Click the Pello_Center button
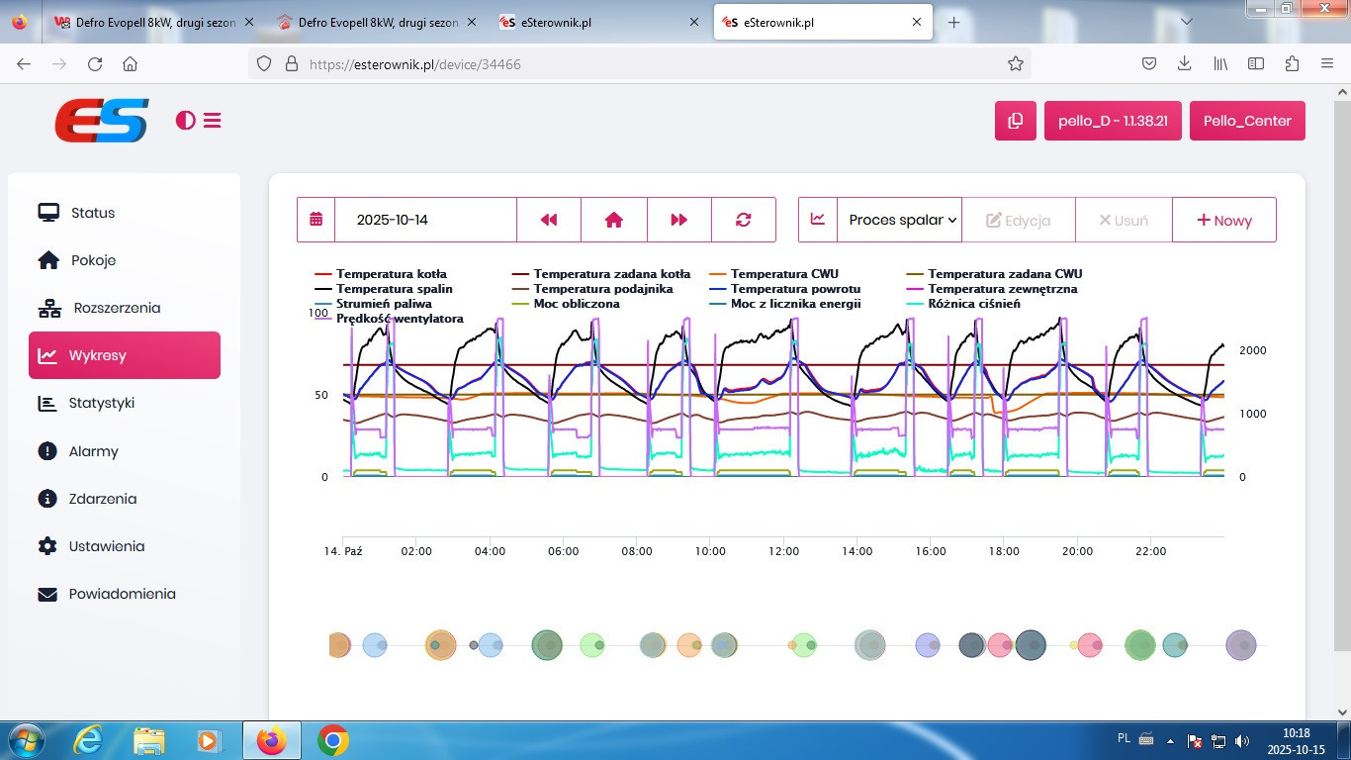The height and width of the screenshot is (760, 1351). tap(1247, 121)
